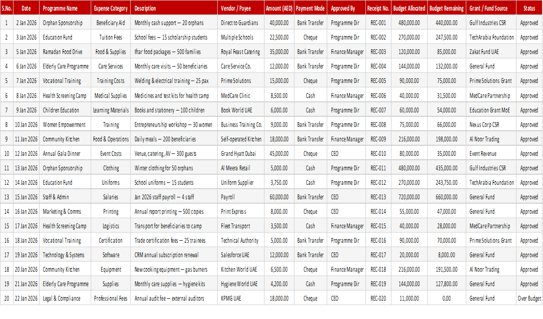Click the 'Receipt No.' header cell
Viewport: 543px width, 319px height.
click(378, 8)
